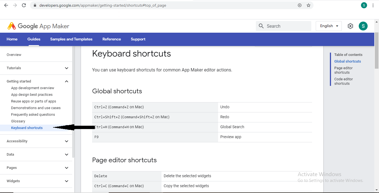Click the padlock site info icon
Image resolution: width=379 pixels, height=193 pixels.
tap(35, 5)
